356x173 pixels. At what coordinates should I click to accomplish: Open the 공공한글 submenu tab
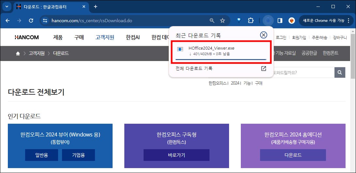pos(309,53)
